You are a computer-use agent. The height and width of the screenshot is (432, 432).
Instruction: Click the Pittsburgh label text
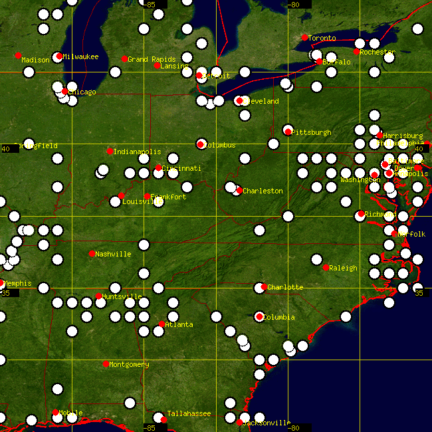pos(311,133)
